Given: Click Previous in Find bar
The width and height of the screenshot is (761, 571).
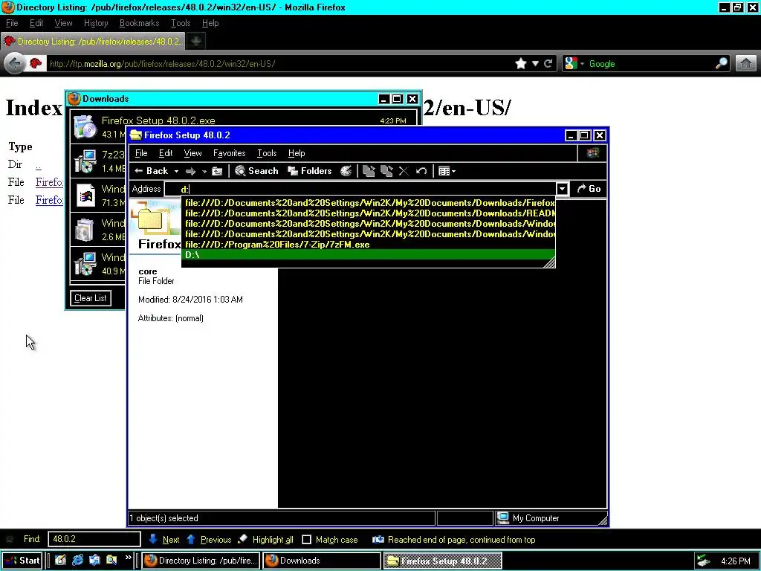Looking at the screenshot, I should 209,540.
